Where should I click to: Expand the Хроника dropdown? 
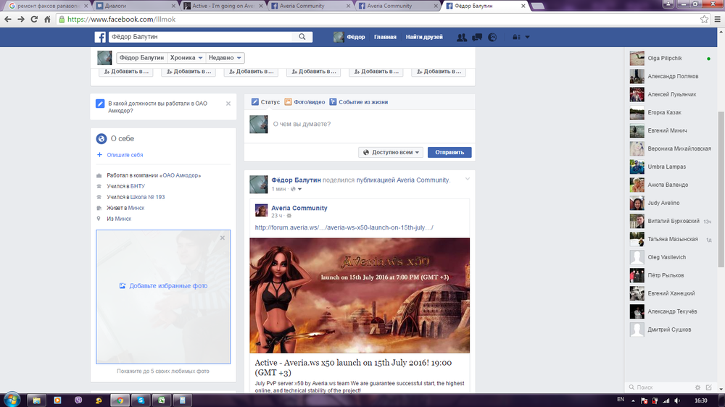(186, 58)
